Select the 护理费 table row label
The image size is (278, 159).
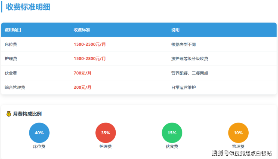tap(11, 59)
